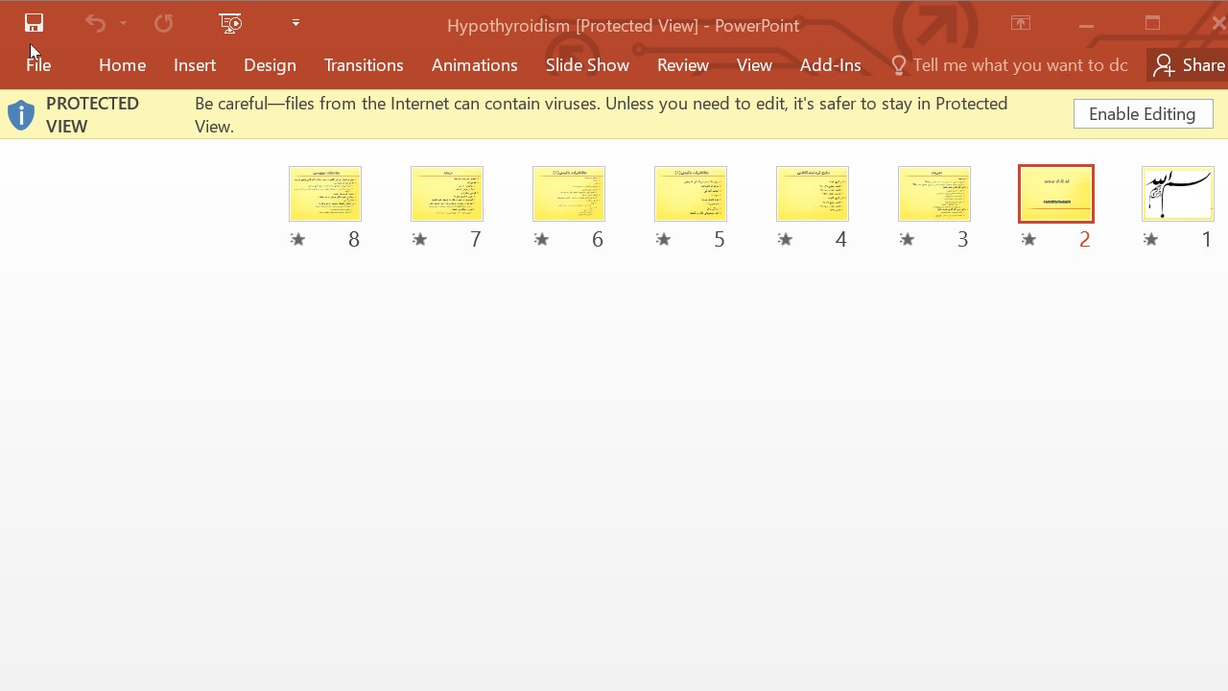Click the Ribbon Display Options icon
The image size is (1228, 691).
1020,23
